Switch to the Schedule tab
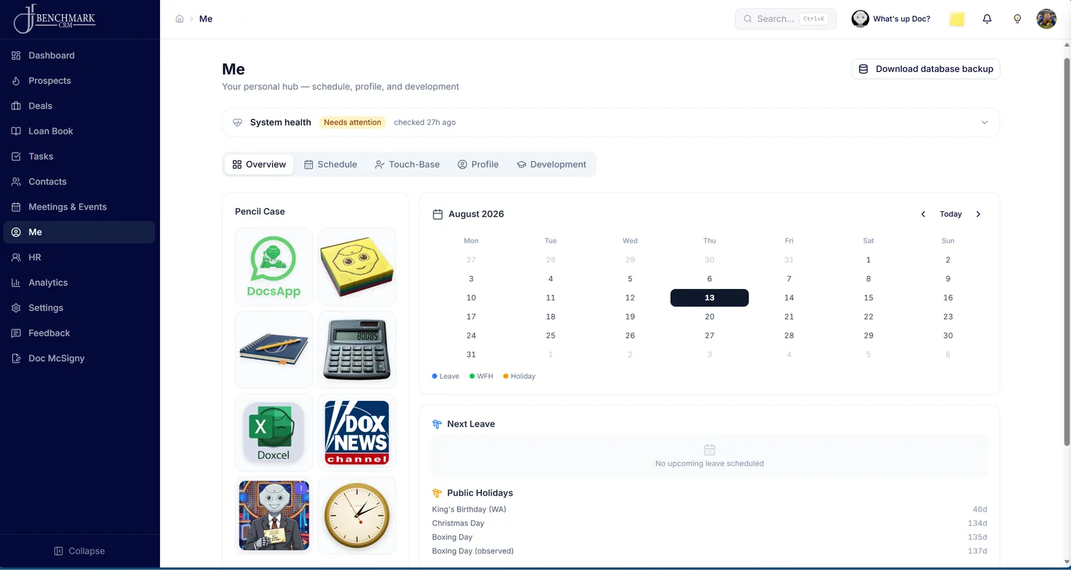 point(331,164)
